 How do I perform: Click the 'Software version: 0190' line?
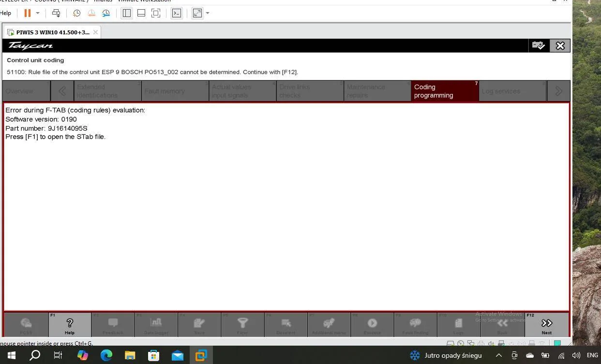click(41, 119)
